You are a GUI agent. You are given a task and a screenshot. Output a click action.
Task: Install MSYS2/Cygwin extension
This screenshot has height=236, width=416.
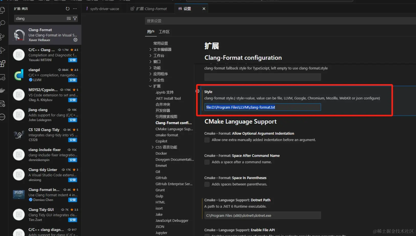(x=73, y=100)
